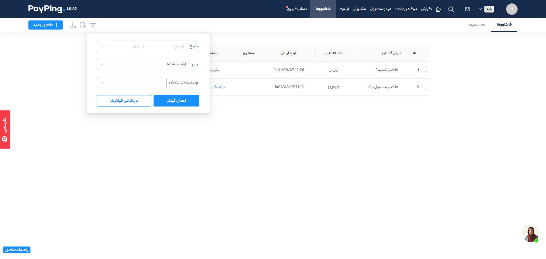Expand the وضعیت تراکنش dropdown
The image size is (546, 259).
click(x=132, y=83)
